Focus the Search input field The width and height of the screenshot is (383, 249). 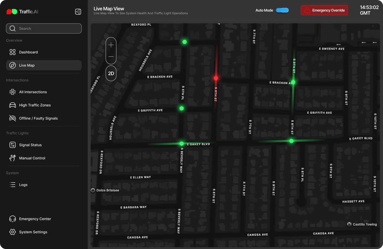click(44, 28)
